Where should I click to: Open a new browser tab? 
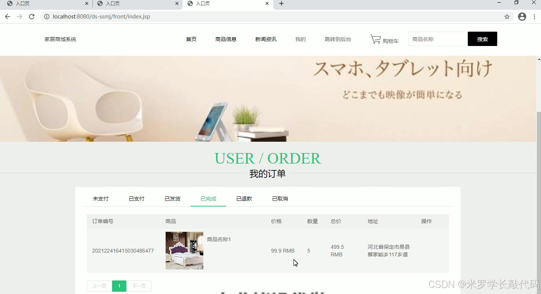[x=281, y=4]
